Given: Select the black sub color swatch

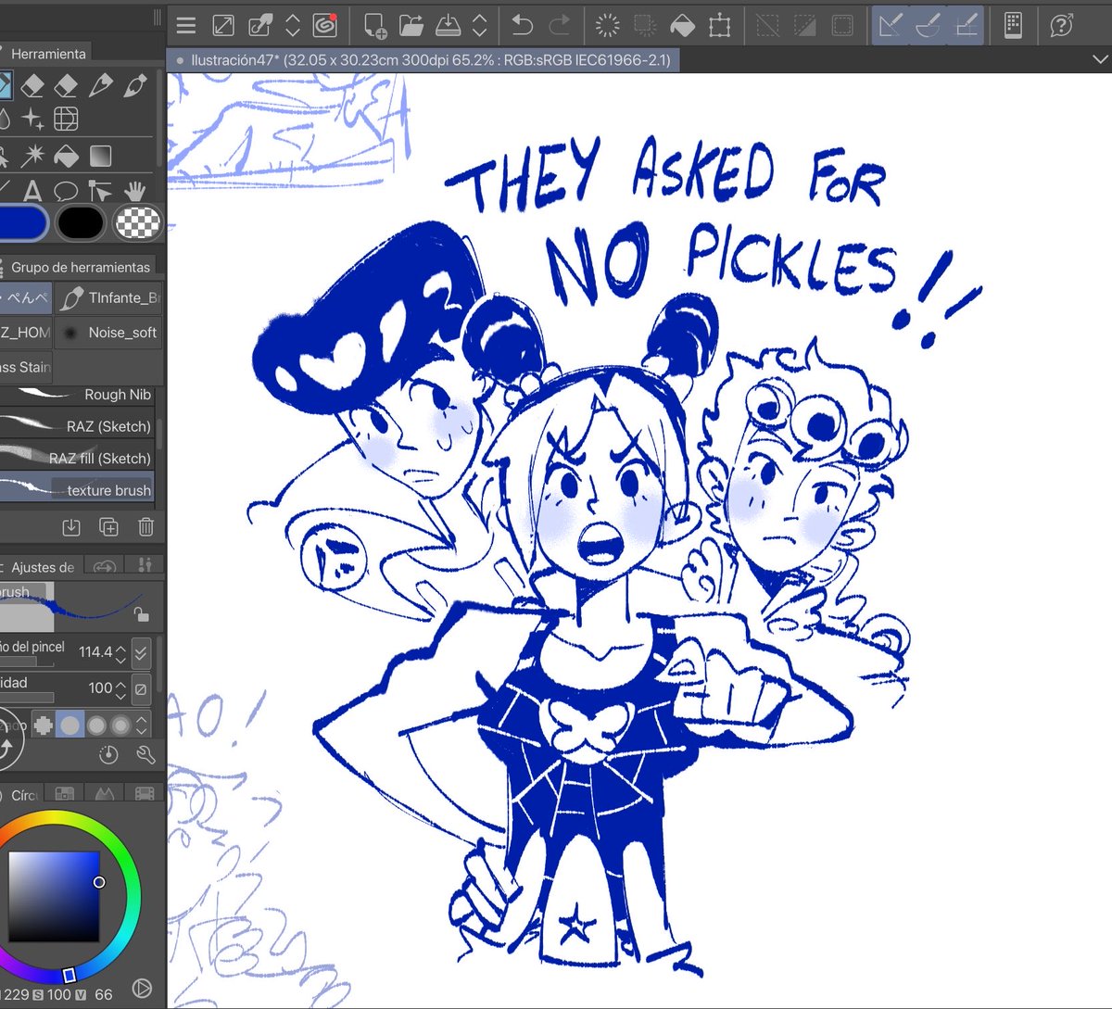Looking at the screenshot, I should [x=81, y=223].
